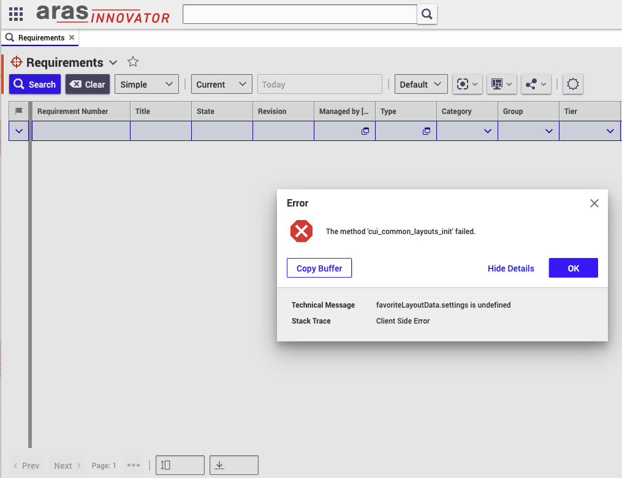Click the Revision filter field

[283, 131]
